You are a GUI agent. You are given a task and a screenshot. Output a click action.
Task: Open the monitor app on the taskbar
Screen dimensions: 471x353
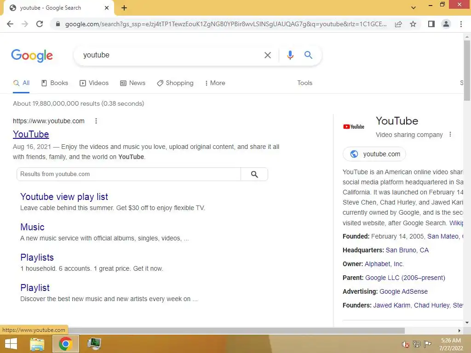[94, 344]
